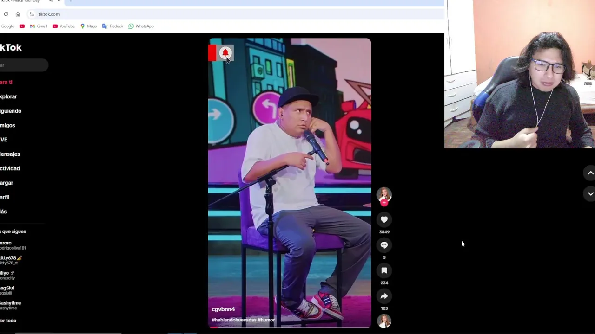Viewport: 595px width, 334px height.
Task: Open the Explorar section
Action: pos(8,96)
